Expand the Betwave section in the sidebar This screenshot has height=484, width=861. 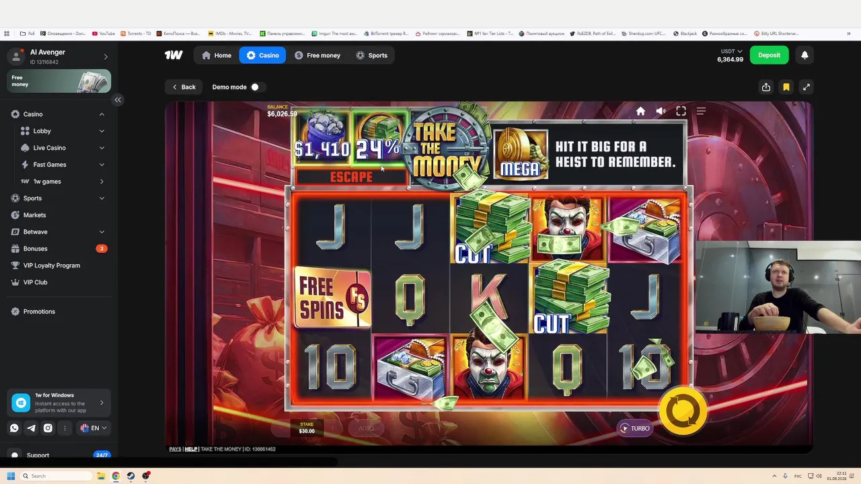102,232
